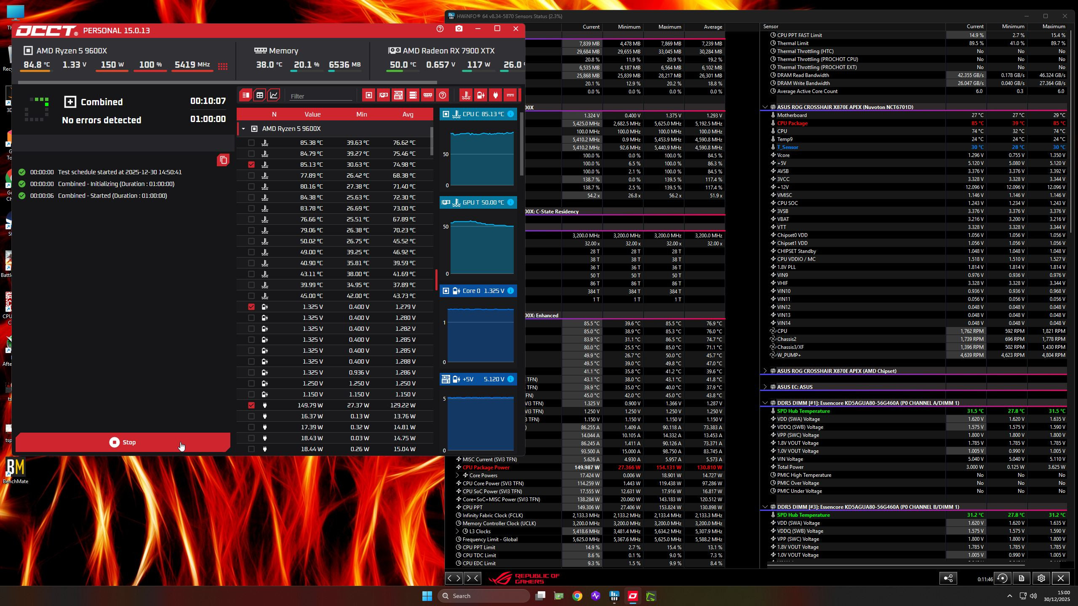Take an OCCT screenshot with the camera icon
The width and height of the screenshot is (1078, 606).
tap(459, 29)
